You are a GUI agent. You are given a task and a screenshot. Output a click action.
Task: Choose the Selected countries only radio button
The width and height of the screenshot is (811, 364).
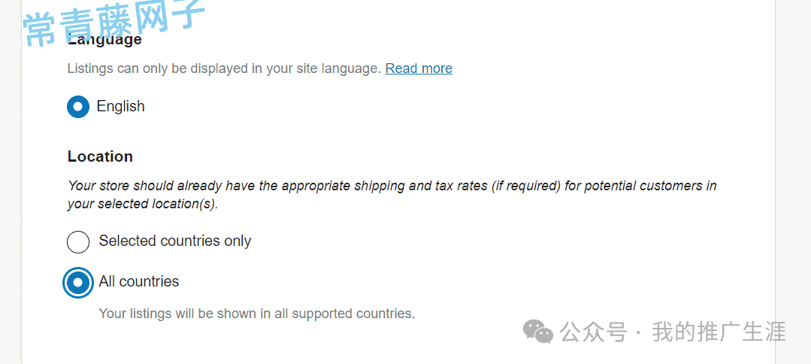78,242
